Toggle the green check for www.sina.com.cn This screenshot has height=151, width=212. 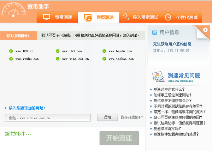[x=58, y=59]
